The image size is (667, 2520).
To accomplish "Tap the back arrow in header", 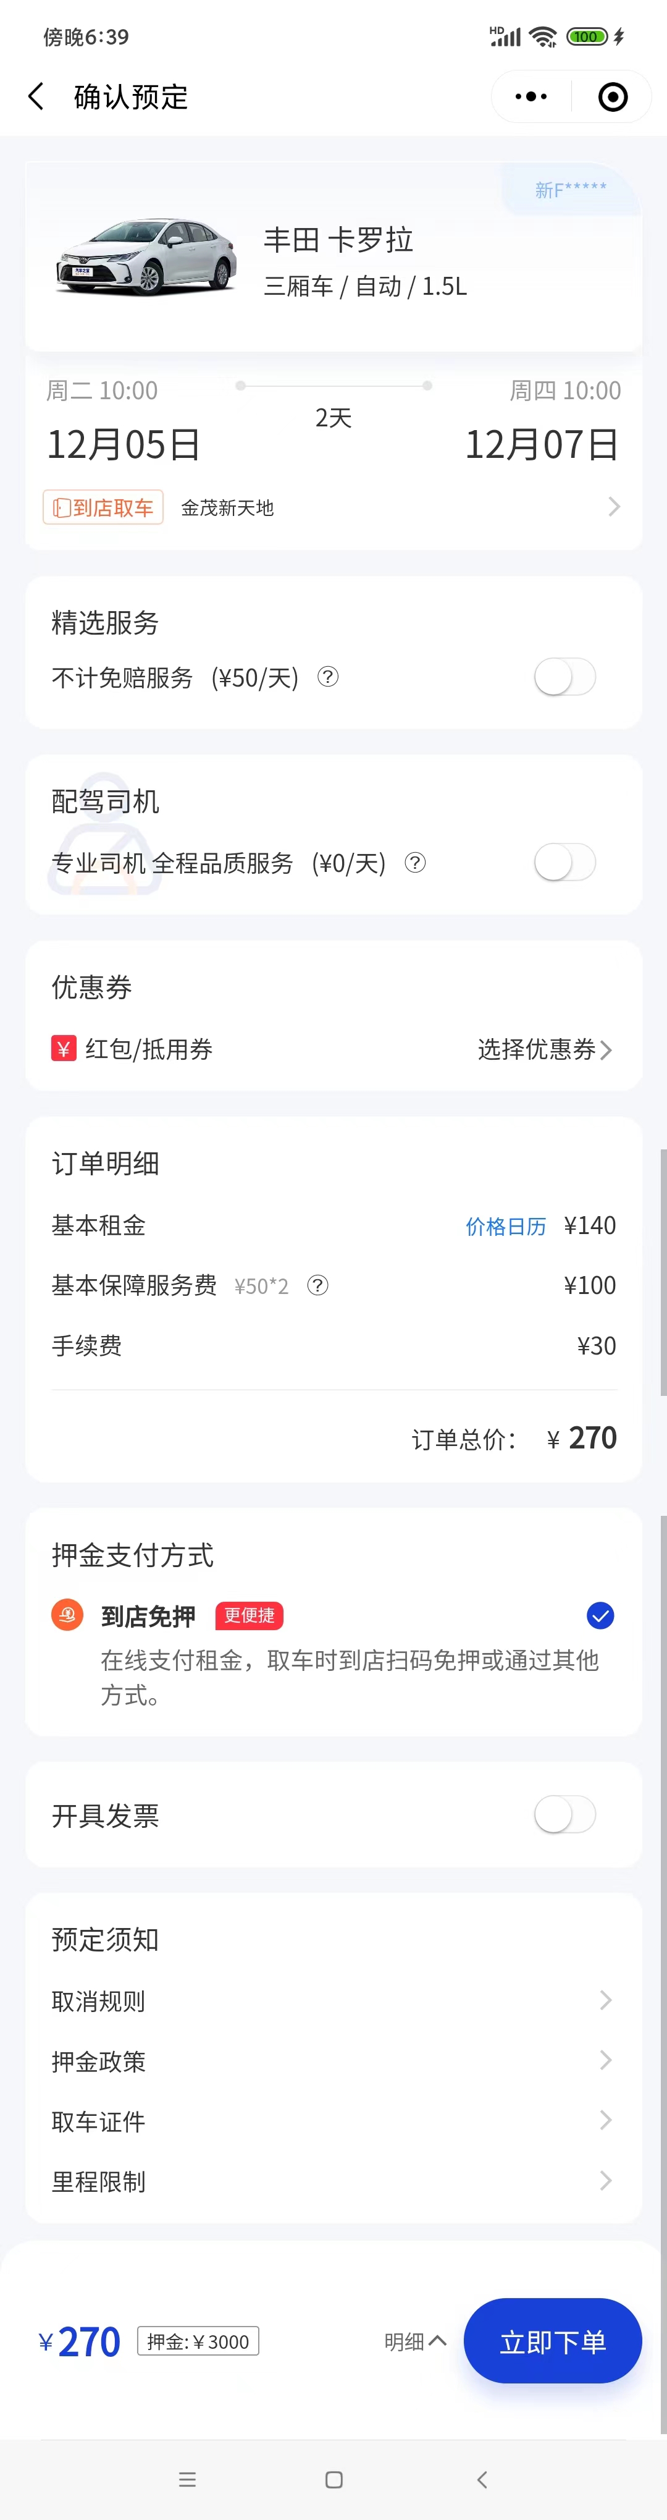I will pos(37,97).
